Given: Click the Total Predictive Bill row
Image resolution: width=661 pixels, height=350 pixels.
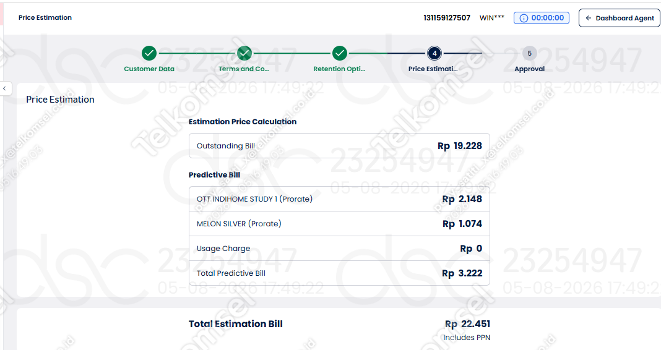Looking at the screenshot, I should 339,273.
